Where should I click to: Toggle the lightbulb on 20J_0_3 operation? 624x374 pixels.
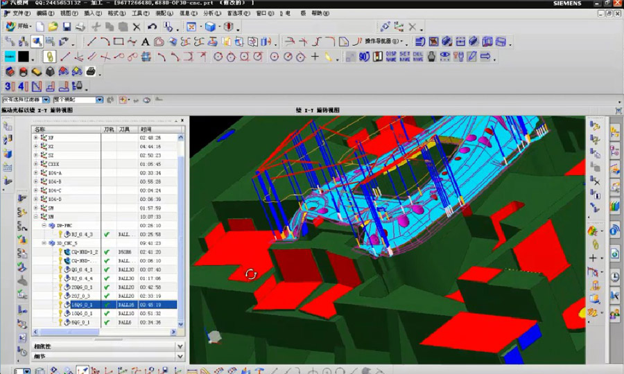60,296
